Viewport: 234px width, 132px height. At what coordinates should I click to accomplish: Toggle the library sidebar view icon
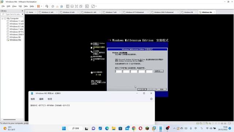[68, 6]
